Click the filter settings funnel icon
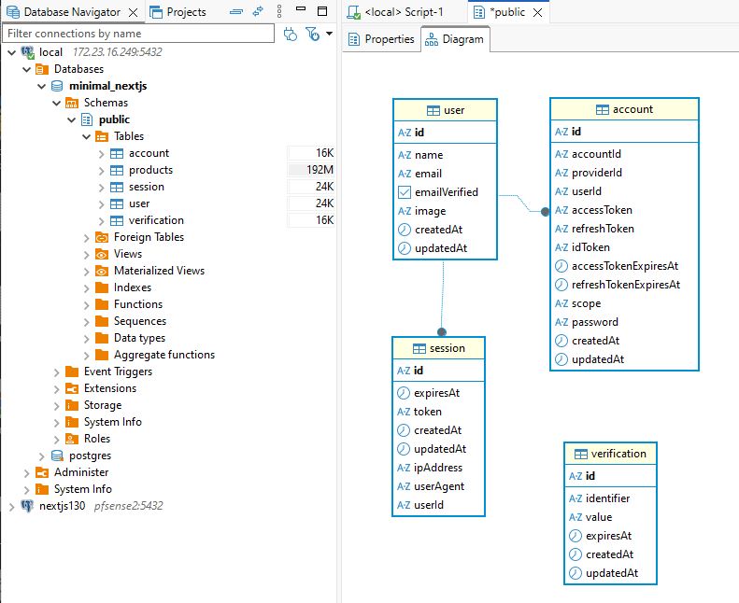The height and width of the screenshot is (603, 739). pyautogui.click(x=312, y=34)
